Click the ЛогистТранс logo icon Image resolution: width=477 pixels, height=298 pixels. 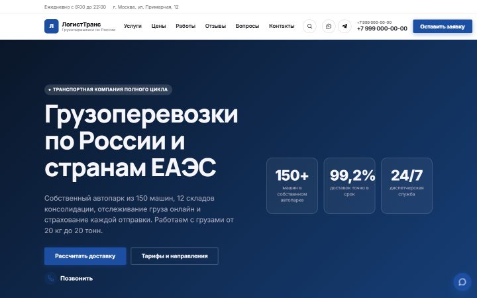[52, 26]
